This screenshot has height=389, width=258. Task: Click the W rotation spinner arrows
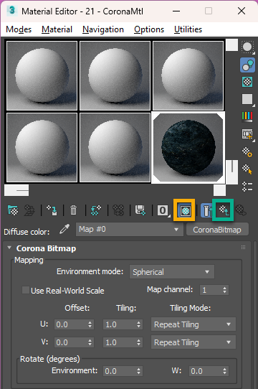coord(224,371)
